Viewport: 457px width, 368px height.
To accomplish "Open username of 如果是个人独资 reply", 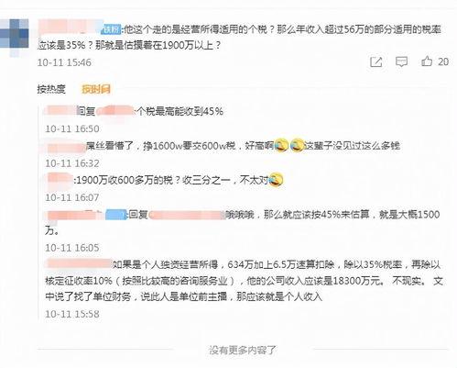I will [79, 263].
